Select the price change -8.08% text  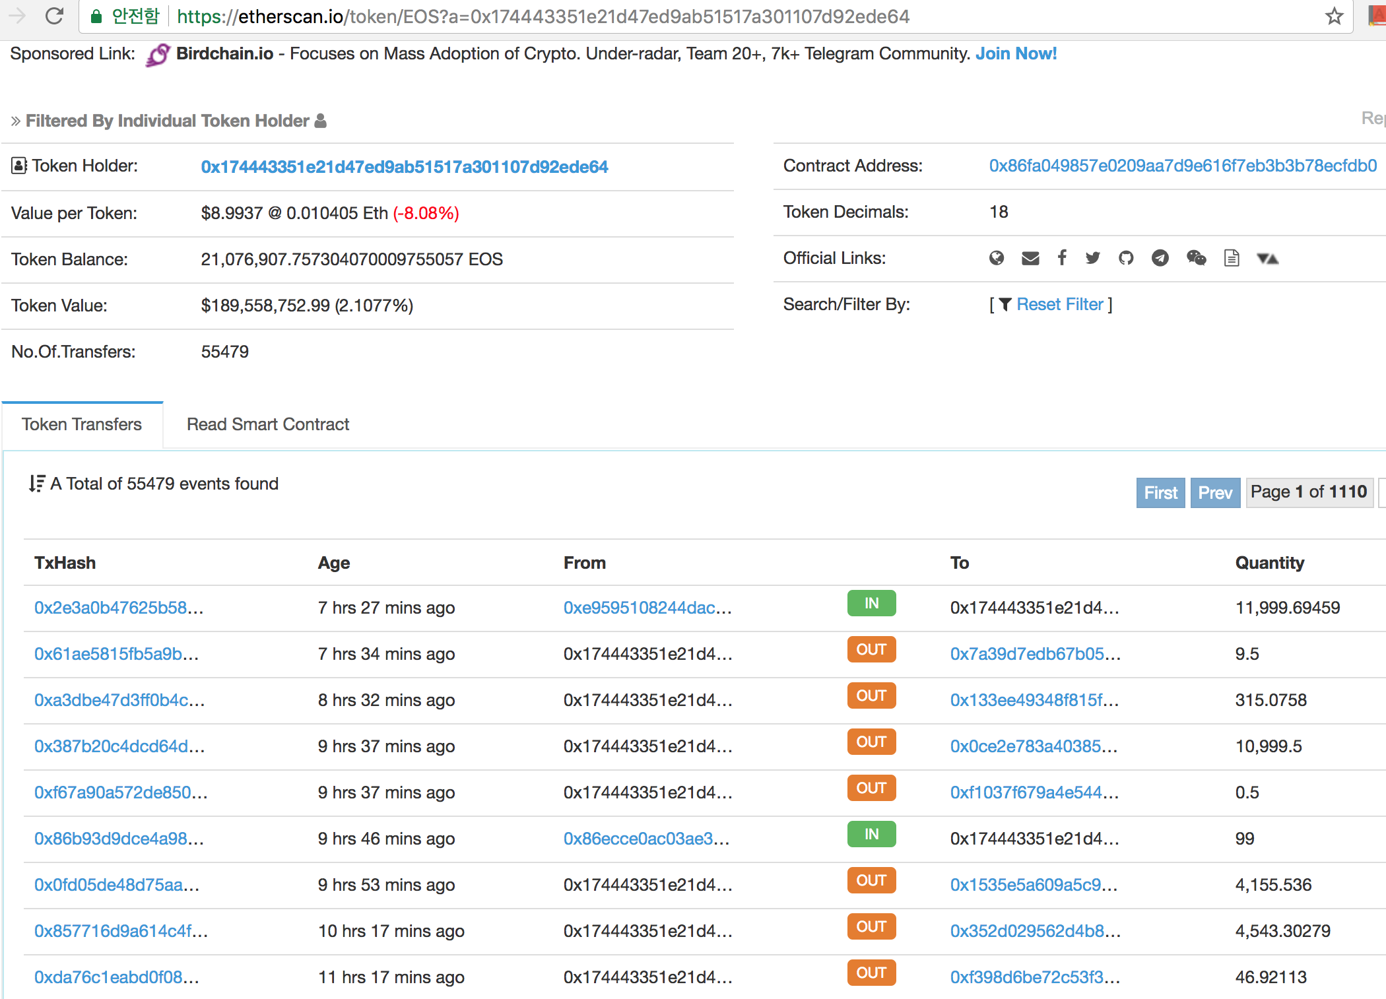tap(426, 213)
